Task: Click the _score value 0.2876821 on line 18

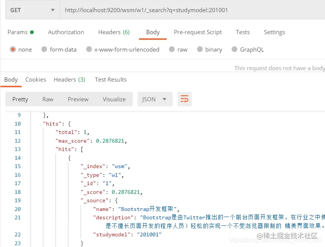Action: pyautogui.click(x=126, y=192)
